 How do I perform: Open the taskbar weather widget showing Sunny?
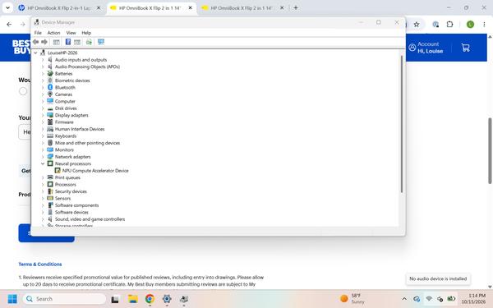point(352,299)
